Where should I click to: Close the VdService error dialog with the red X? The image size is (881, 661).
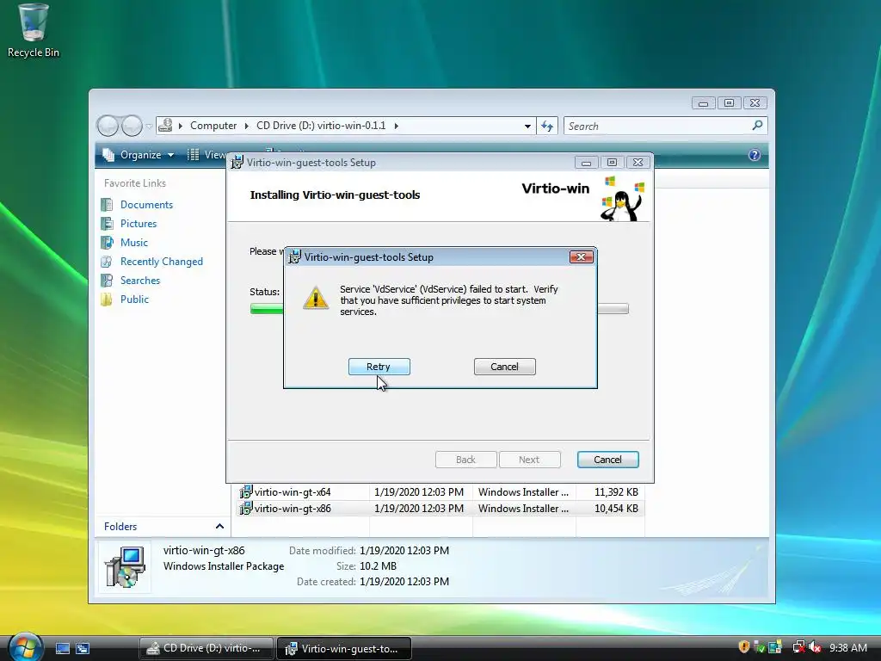581,256
